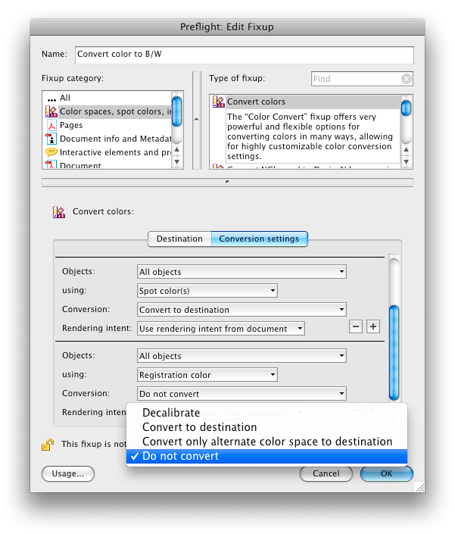Click the All category dots icon
This screenshot has width=455, height=534.
click(51, 100)
